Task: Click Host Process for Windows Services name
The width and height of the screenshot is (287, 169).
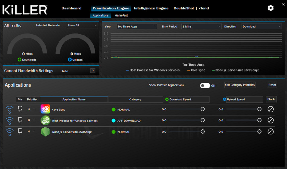Action: [75, 121]
